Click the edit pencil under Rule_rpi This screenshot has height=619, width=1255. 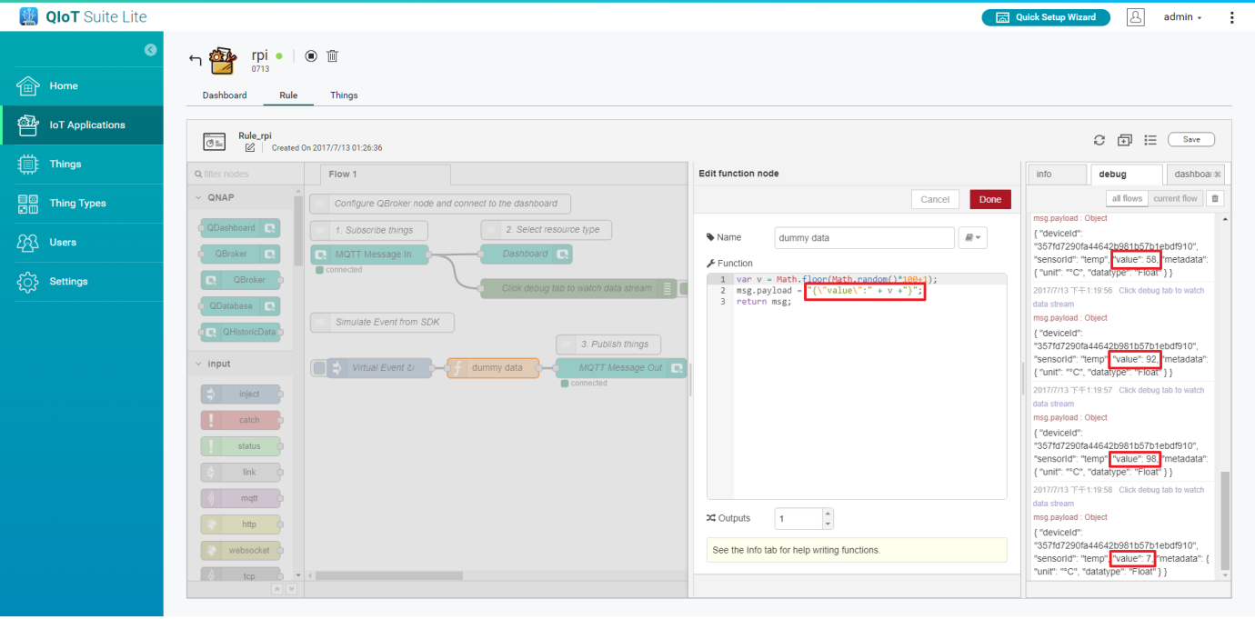click(250, 147)
